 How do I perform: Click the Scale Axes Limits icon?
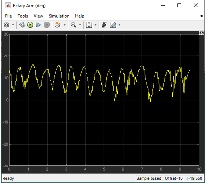click(x=89, y=25)
